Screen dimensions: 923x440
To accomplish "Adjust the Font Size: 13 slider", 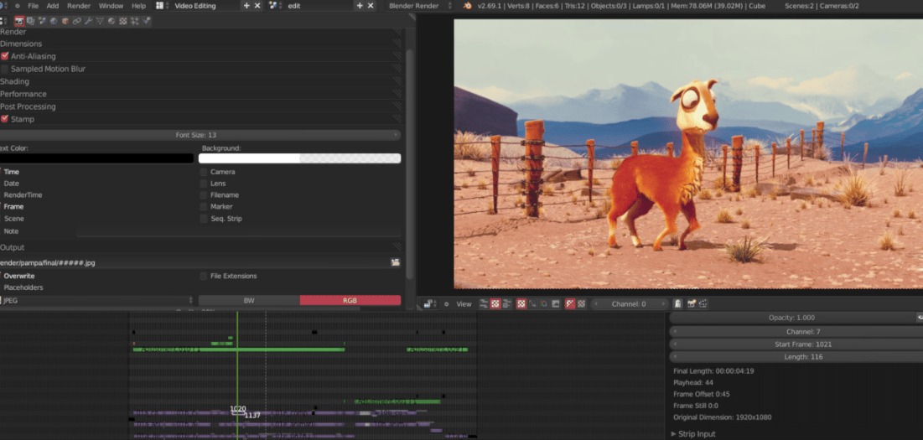I will [x=200, y=135].
